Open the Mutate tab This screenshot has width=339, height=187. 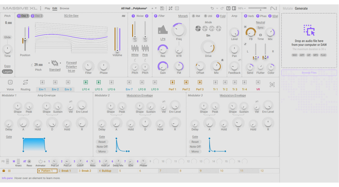pyautogui.click(x=288, y=8)
